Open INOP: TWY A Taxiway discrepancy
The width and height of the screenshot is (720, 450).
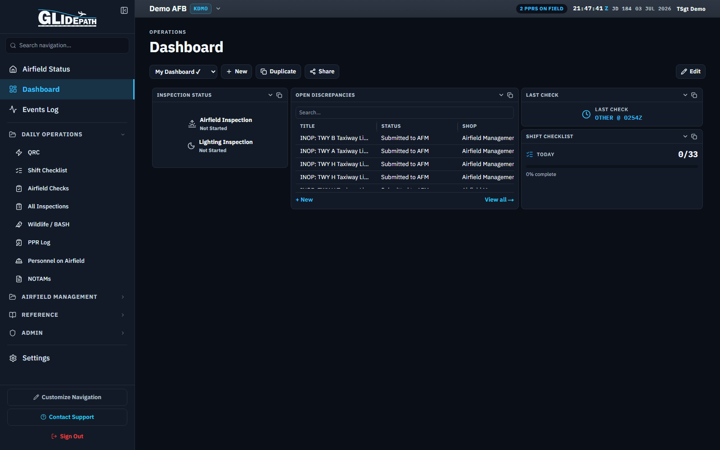pos(405,151)
